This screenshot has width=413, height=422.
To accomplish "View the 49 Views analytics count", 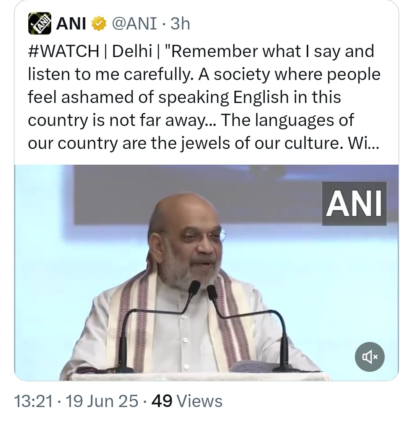I will click(x=187, y=401).
